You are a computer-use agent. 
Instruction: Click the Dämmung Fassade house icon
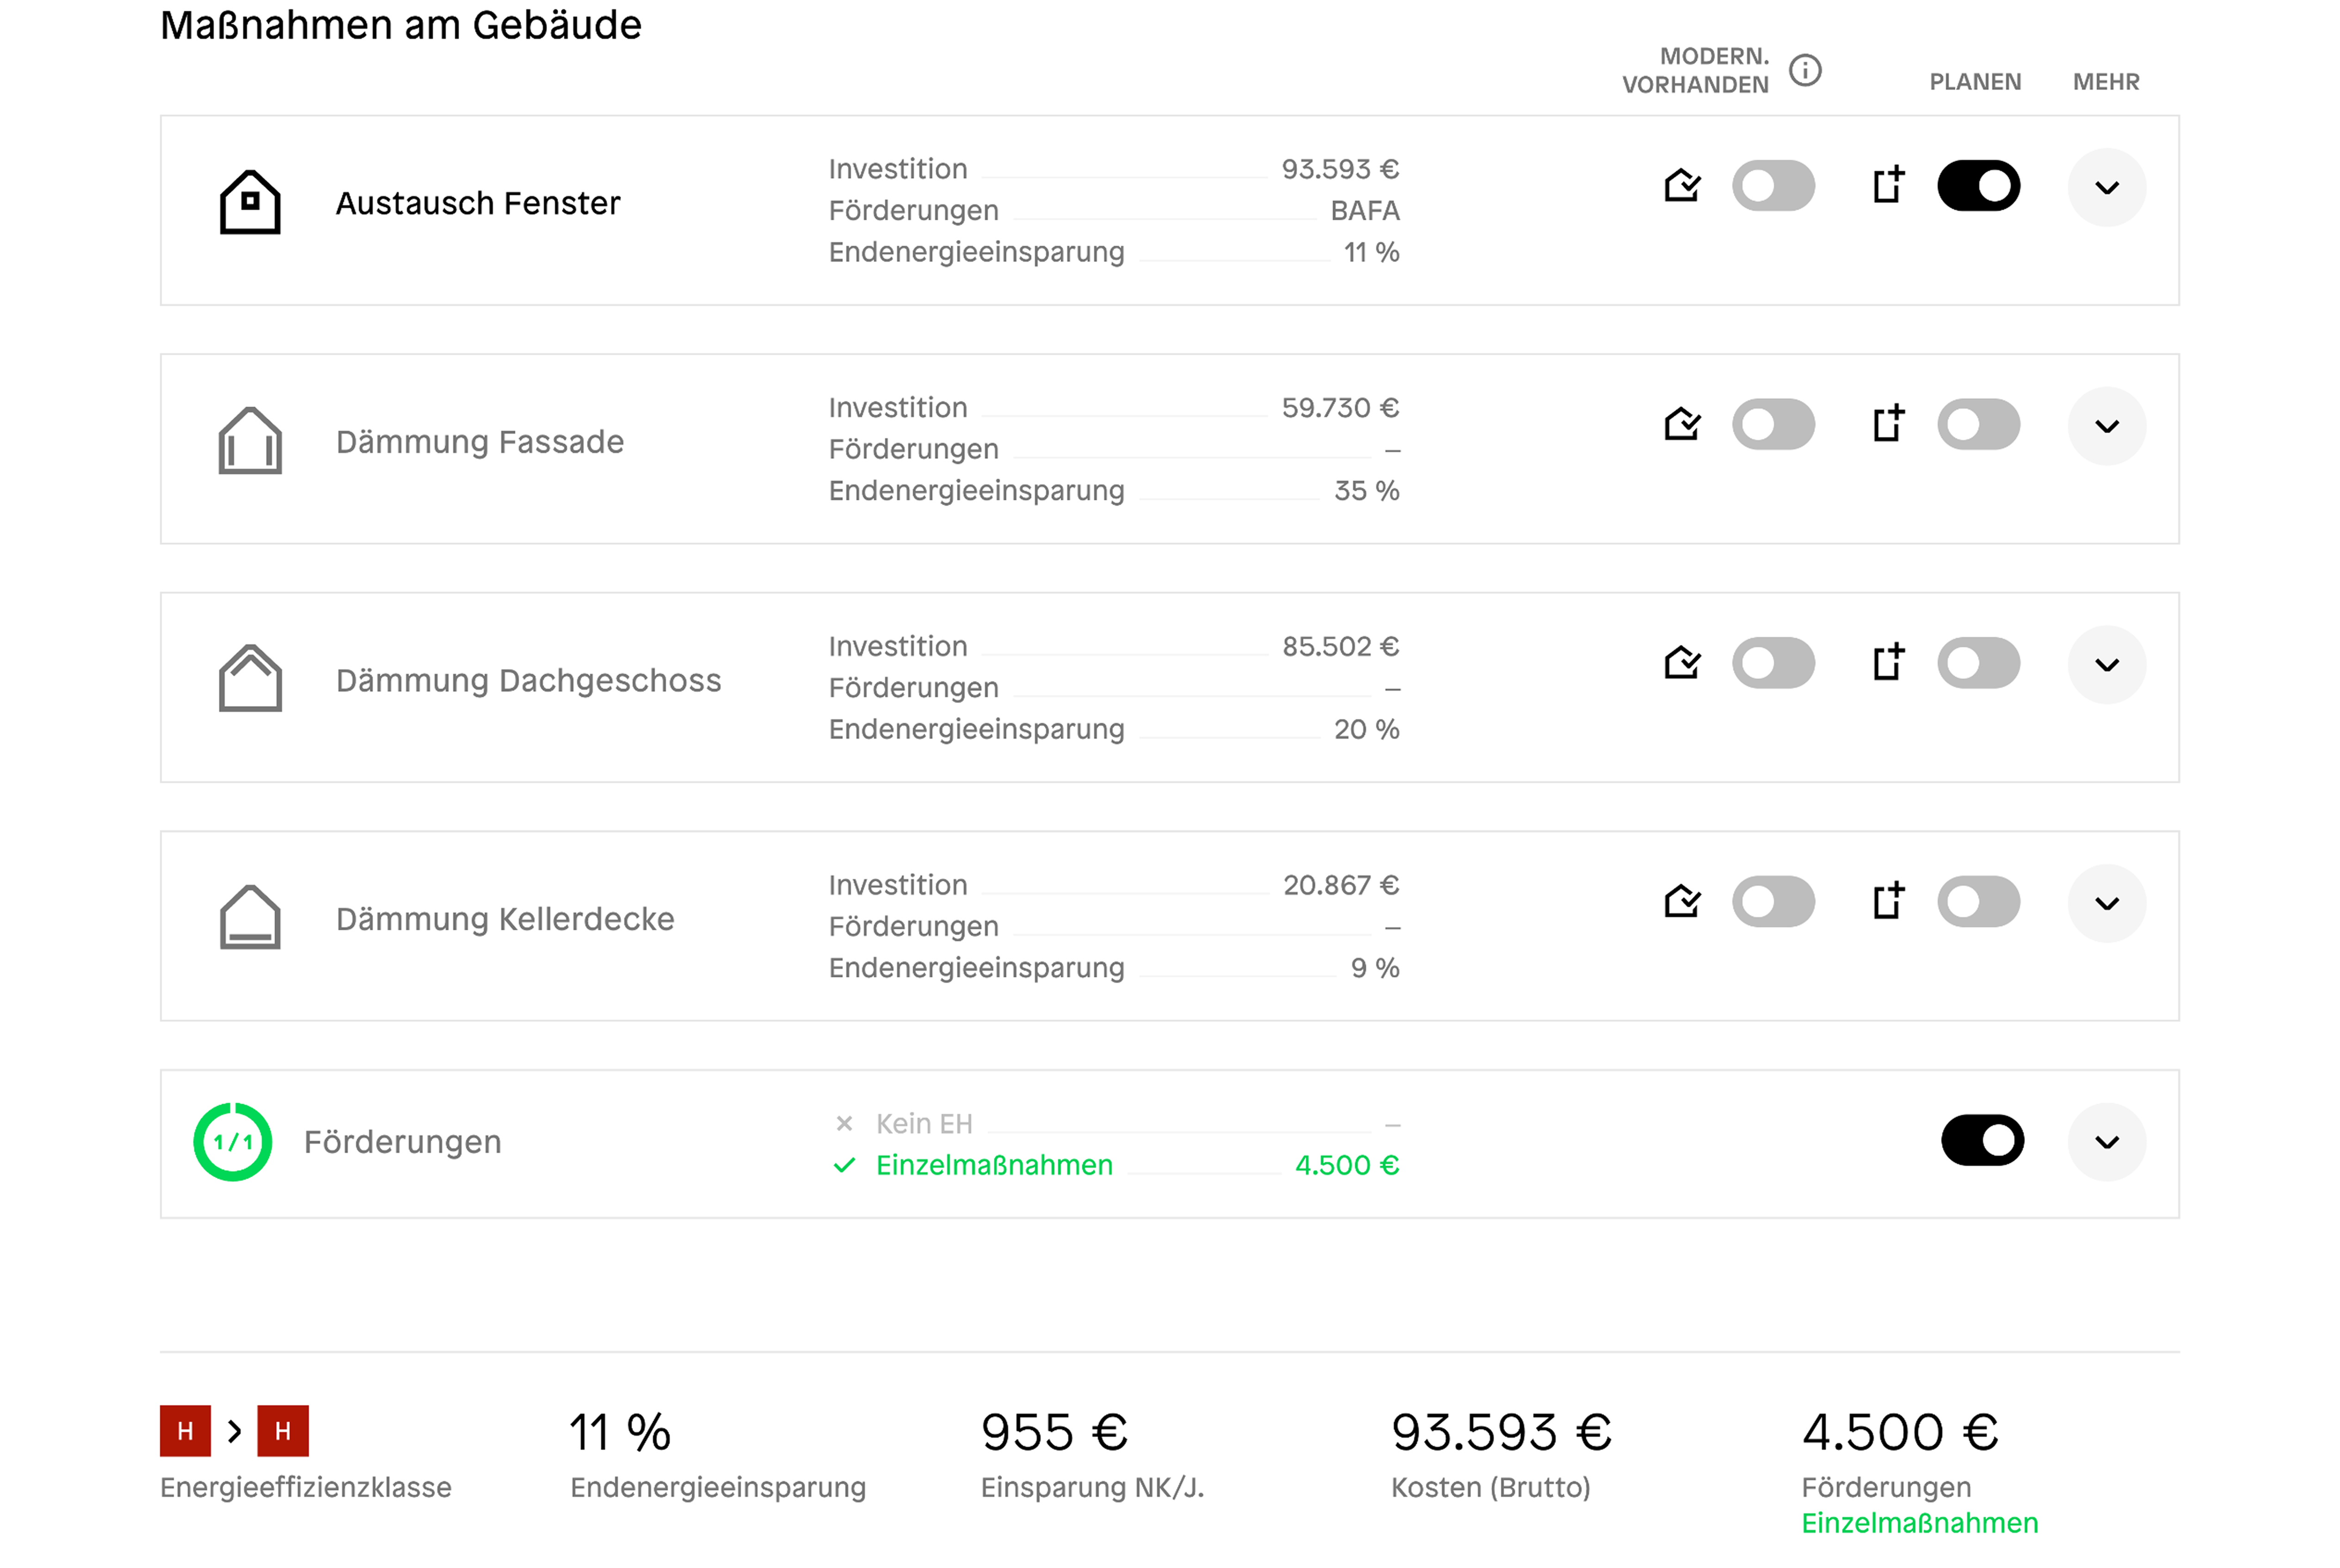point(250,441)
